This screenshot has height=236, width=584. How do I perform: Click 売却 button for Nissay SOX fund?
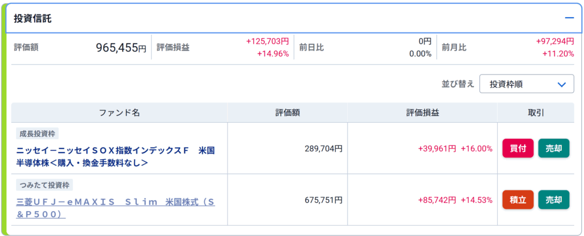click(554, 148)
